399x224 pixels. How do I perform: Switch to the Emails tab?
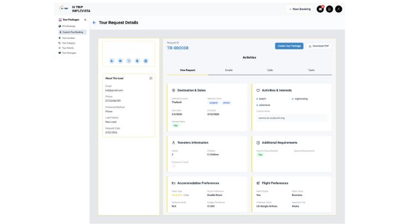229,70
